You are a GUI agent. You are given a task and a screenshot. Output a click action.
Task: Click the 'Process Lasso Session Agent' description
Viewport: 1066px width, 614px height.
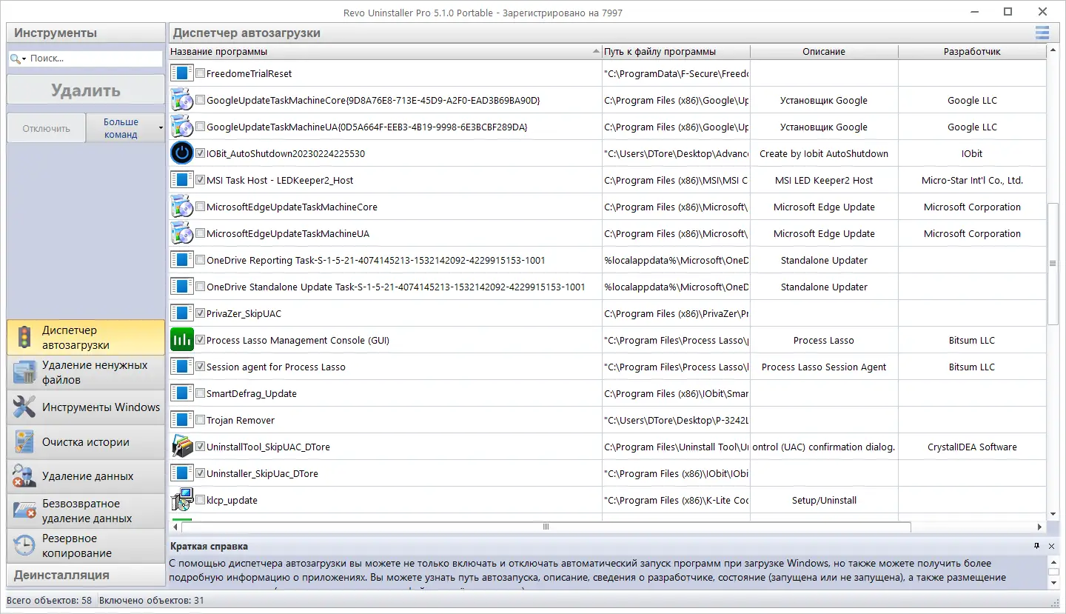(x=824, y=367)
